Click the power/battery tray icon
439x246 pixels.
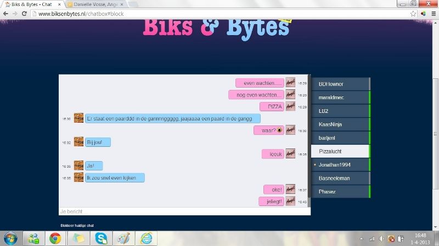401,239
